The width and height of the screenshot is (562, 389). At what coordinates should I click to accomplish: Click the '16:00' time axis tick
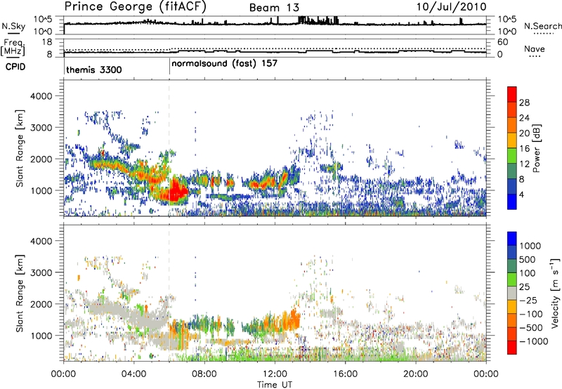click(345, 374)
